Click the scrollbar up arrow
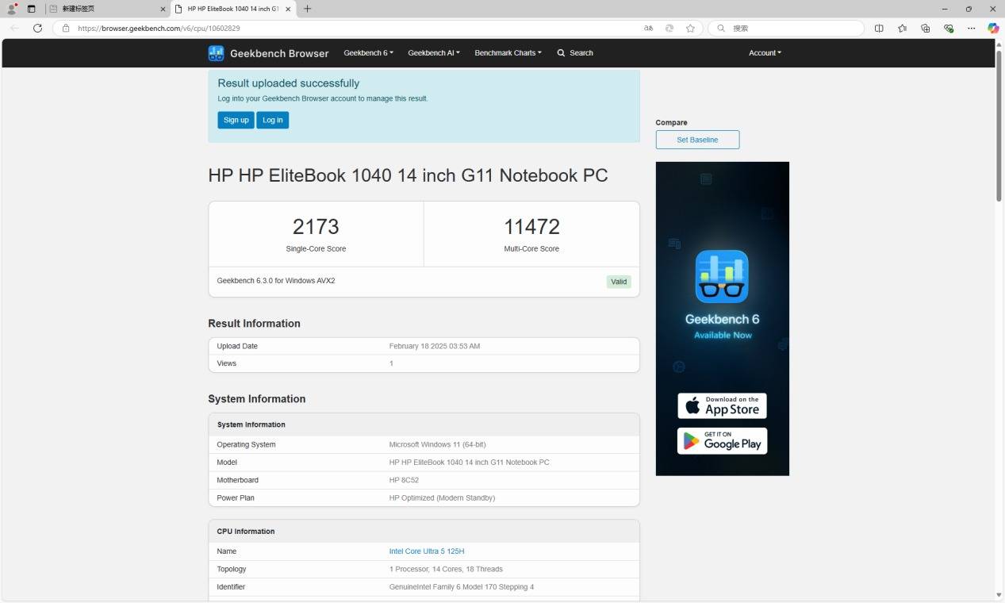Viewport: 1005px width, 603px height. [999, 43]
